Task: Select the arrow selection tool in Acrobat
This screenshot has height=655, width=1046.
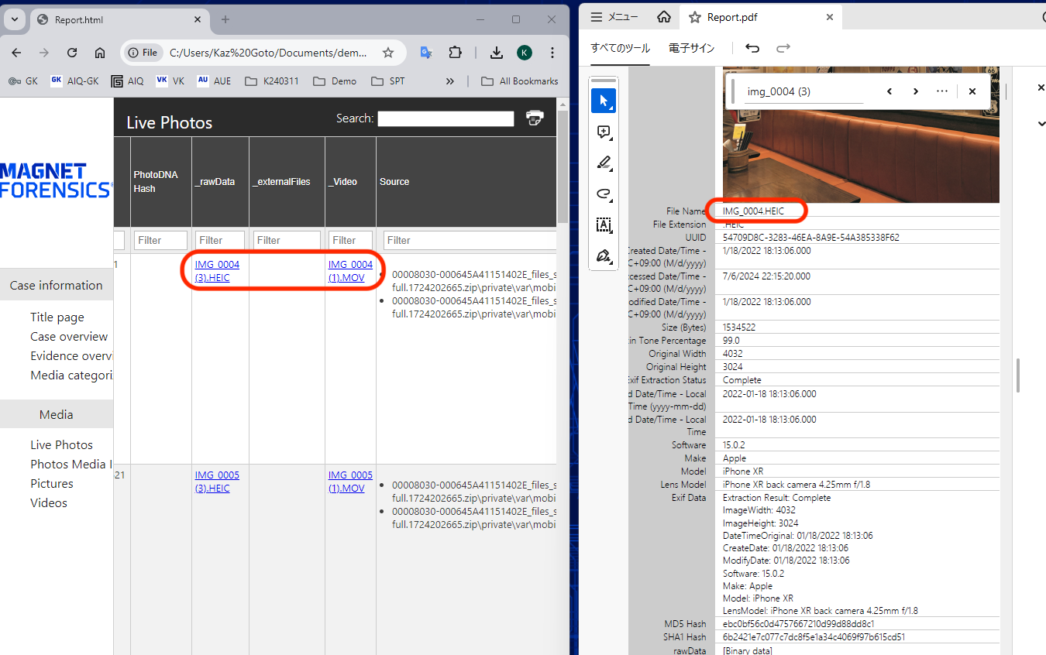Action: 604,100
